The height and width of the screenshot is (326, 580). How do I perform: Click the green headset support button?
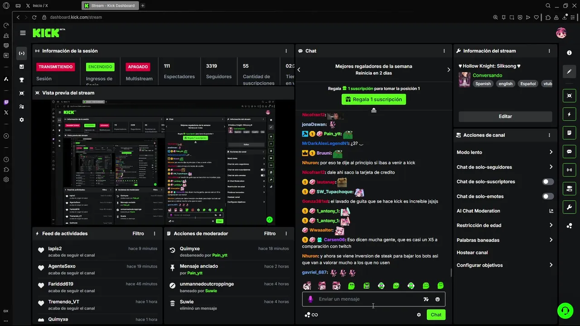(565, 311)
